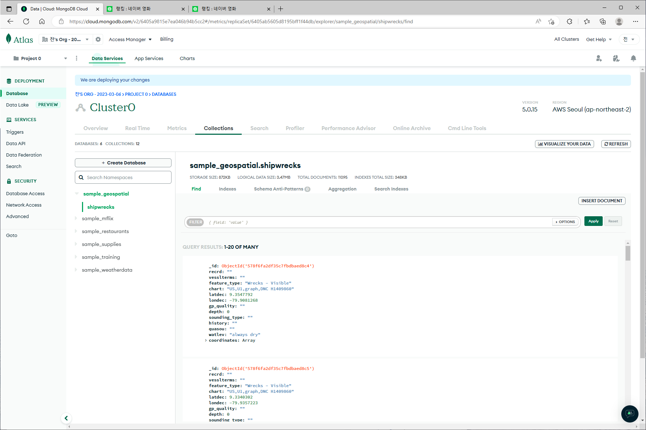Open Get Help dropdown

[x=599, y=39]
